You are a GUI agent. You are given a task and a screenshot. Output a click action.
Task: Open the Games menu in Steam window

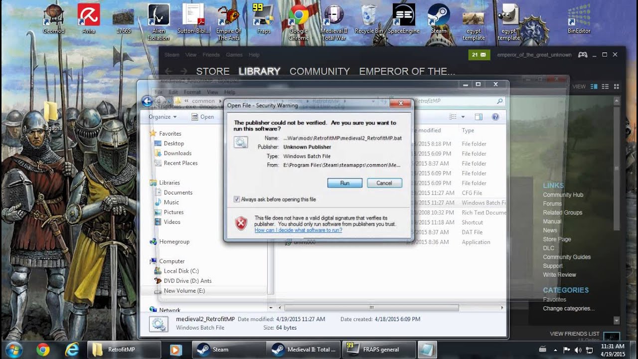point(234,55)
